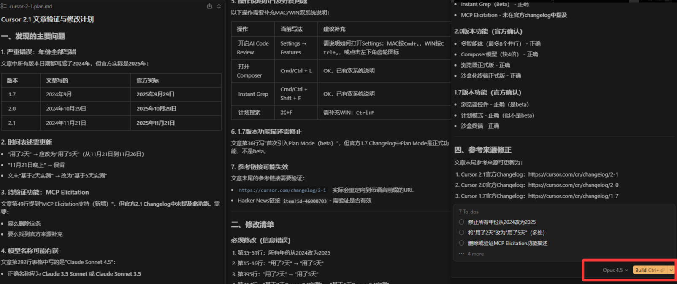This screenshot has height=284, width=677.
Task: Expand the 4 more to-dos
Action: point(476,254)
